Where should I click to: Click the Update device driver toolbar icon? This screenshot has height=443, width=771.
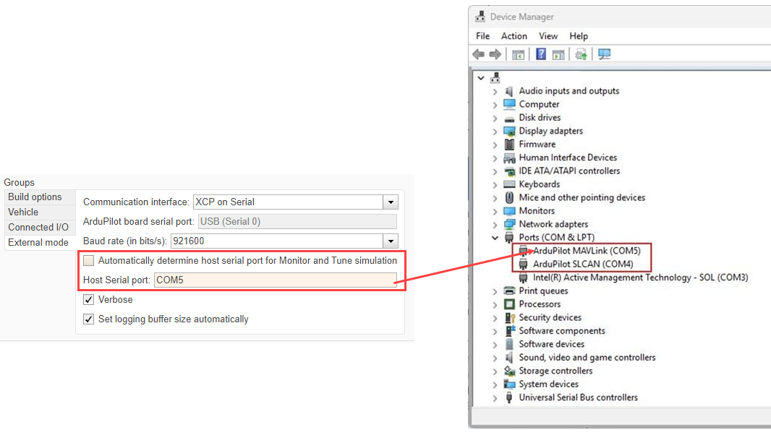[581, 54]
